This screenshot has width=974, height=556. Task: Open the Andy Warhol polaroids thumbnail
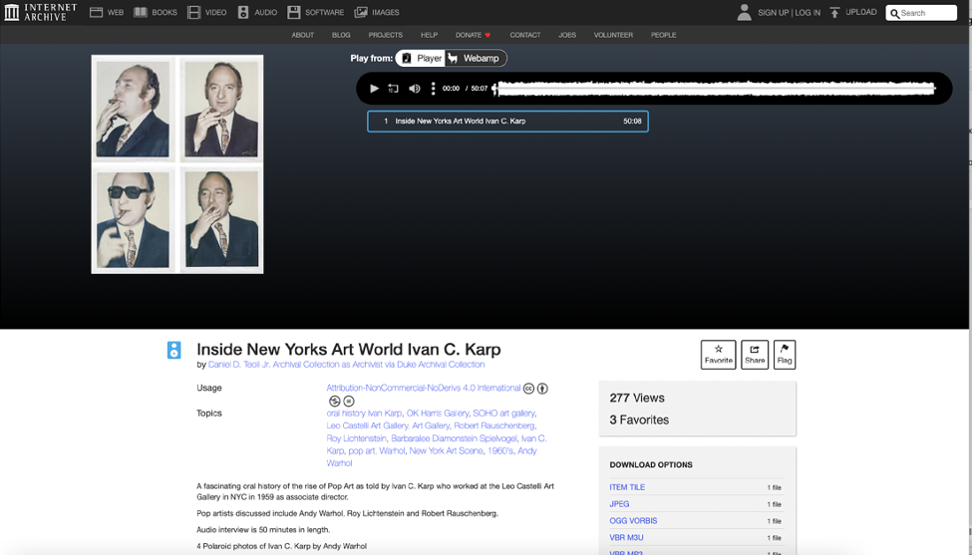coord(177,163)
